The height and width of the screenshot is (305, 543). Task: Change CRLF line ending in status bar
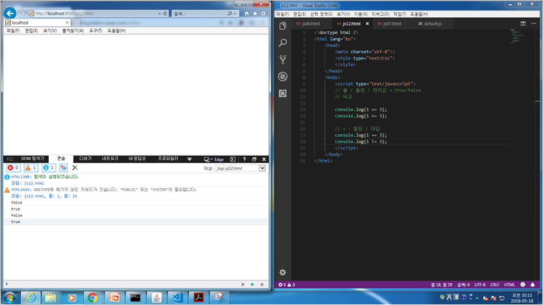click(494, 284)
